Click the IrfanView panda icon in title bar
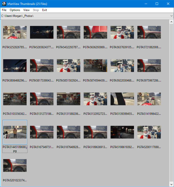174x187 pixels. 4,4
